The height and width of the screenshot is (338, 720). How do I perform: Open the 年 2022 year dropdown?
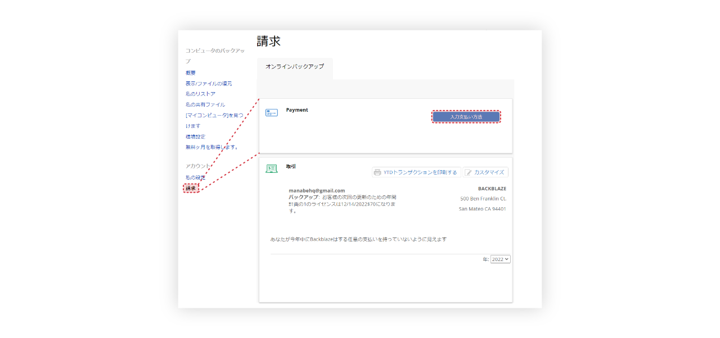[x=499, y=259]
